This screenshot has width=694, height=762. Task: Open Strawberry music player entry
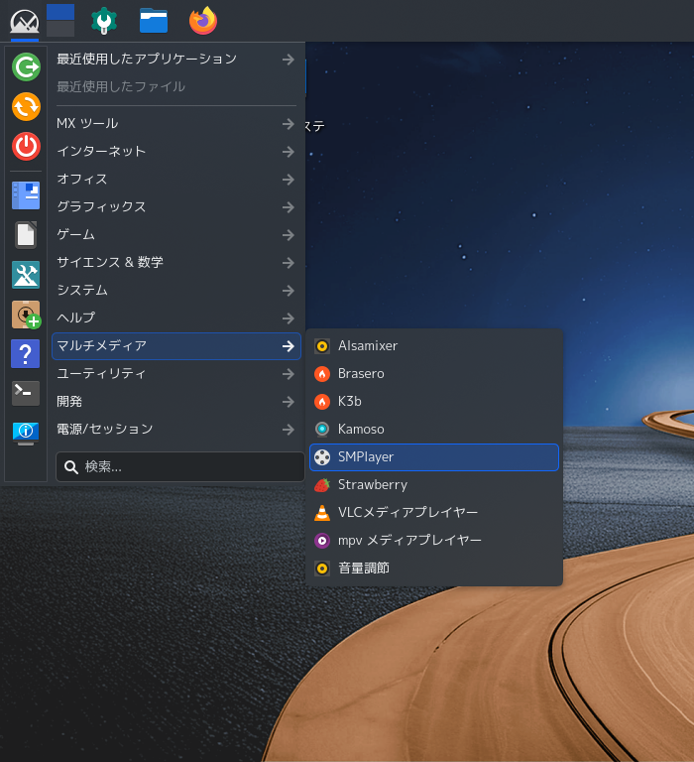[x=434, y=485]
